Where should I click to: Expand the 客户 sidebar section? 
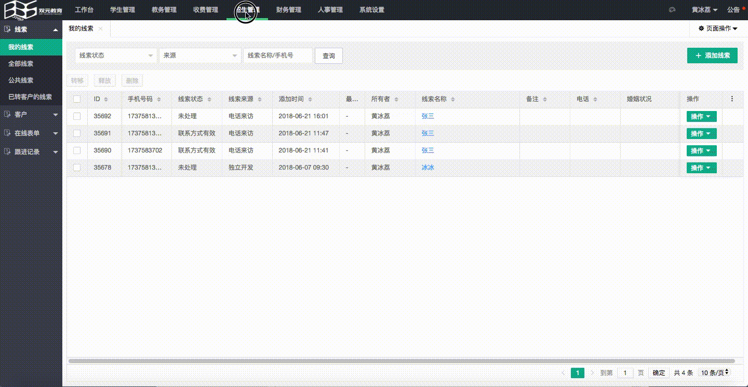point(31,114)
